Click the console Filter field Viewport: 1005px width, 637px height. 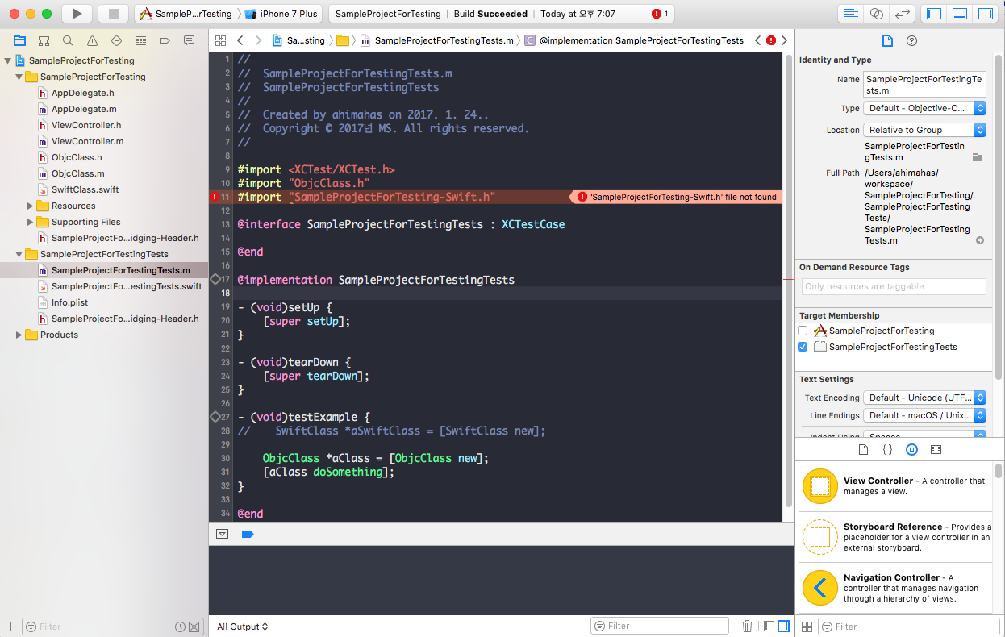coord(660,626)
